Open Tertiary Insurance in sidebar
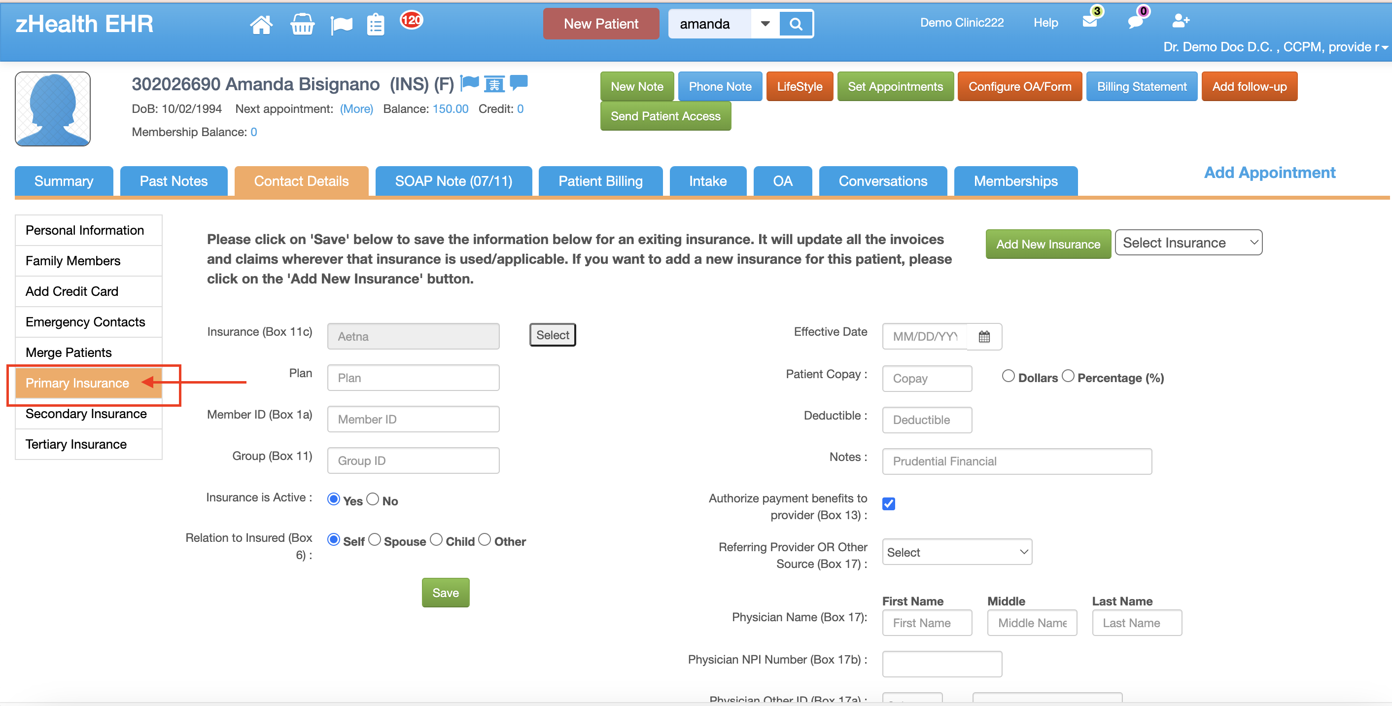 pyautogui.click(x=89, y=444)
